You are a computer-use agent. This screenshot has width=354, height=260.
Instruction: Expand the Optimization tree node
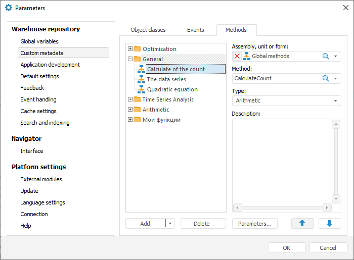(x=130, y=49)
